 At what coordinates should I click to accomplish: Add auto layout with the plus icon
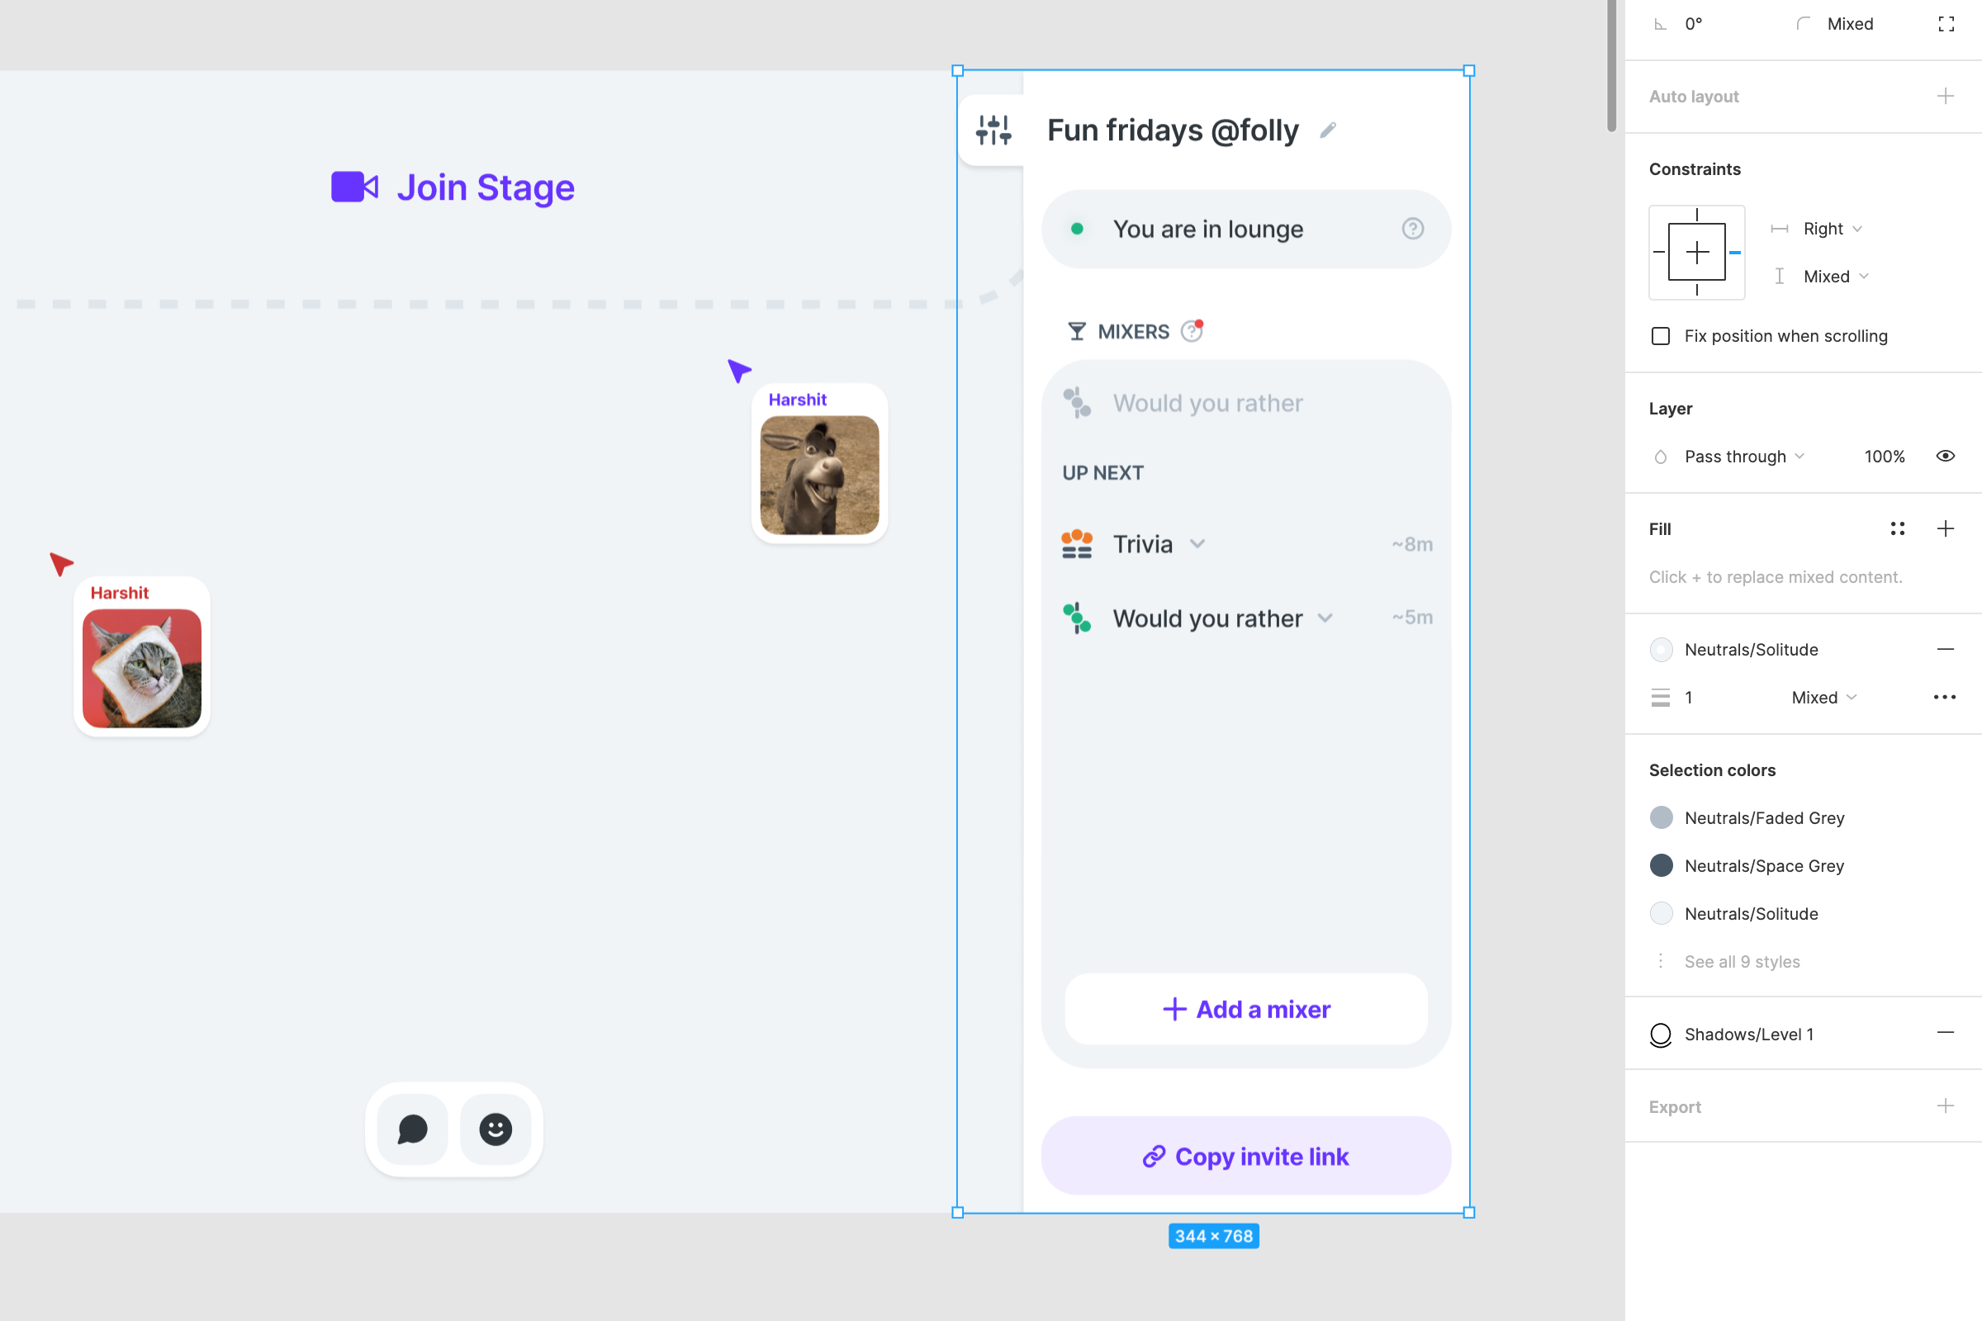1946,95
